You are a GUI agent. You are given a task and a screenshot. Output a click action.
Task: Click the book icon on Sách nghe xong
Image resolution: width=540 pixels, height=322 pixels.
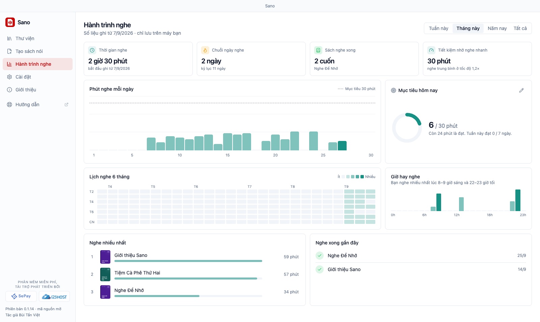[x=318, y=50]
